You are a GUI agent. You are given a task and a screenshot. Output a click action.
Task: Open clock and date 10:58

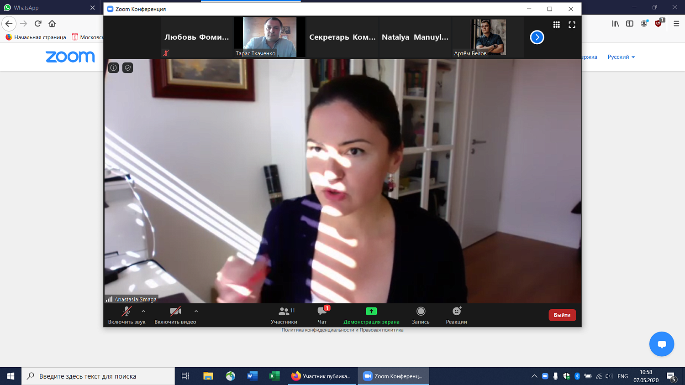646,376
